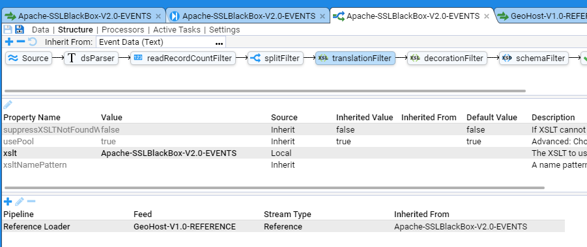Click the Source column header
The height and width of the screenshot is (247, 587).
[284, 118]
